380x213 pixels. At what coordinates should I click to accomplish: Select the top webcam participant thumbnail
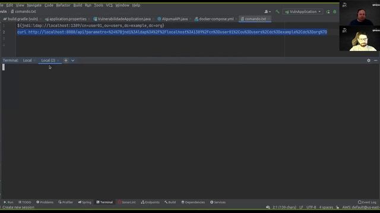pos(360,13)
